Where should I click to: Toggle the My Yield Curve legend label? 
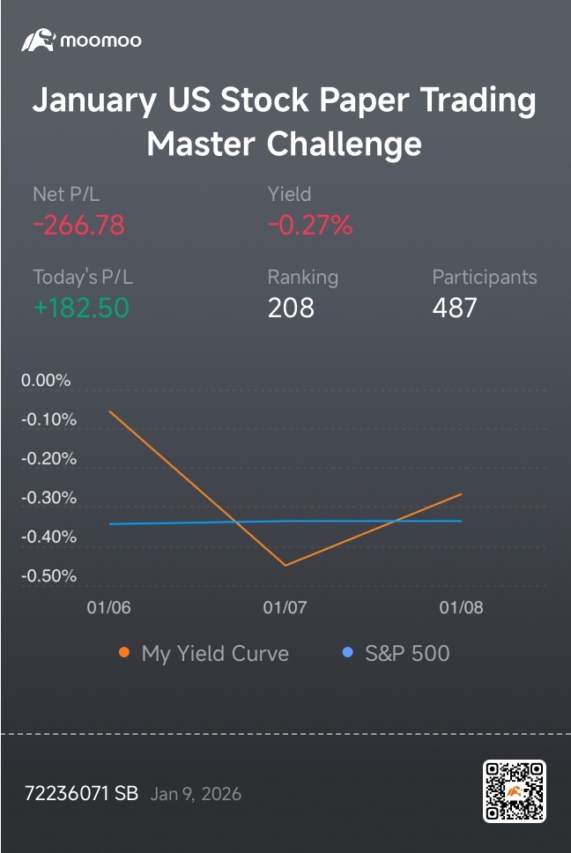click(x=215, y=653)
